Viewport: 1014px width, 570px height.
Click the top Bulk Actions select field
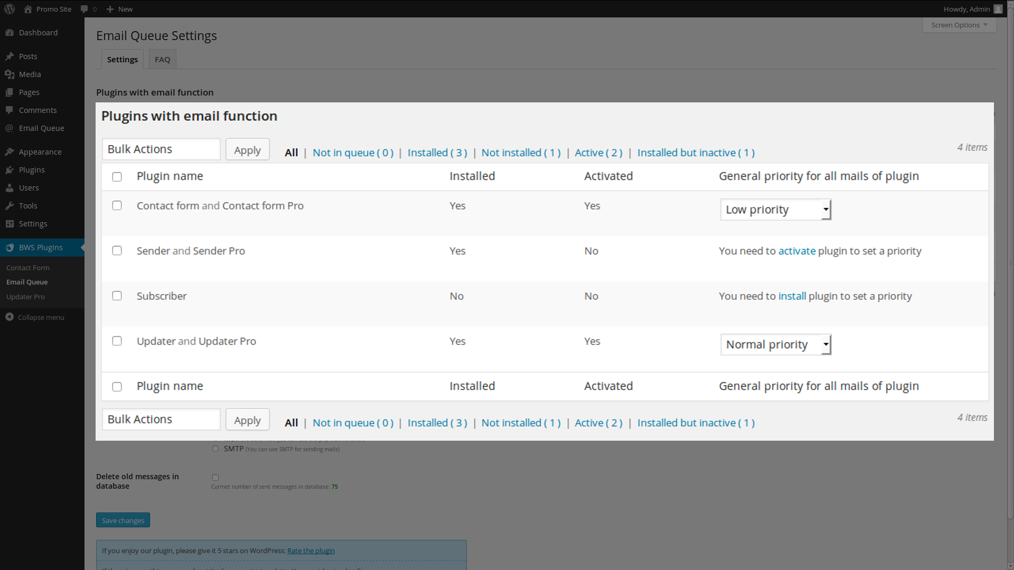(x=161, y=149)
